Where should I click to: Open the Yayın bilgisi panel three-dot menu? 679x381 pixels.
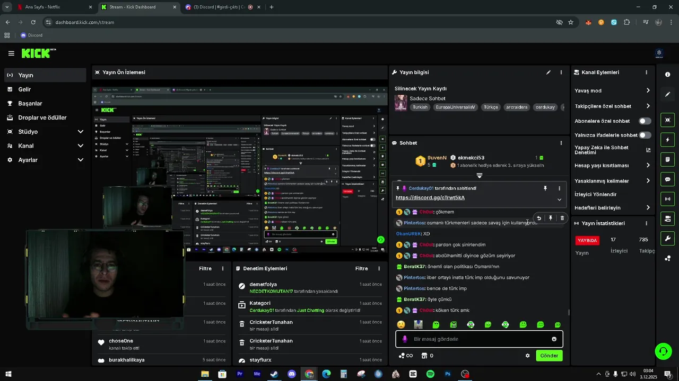(x=561, y=72)
